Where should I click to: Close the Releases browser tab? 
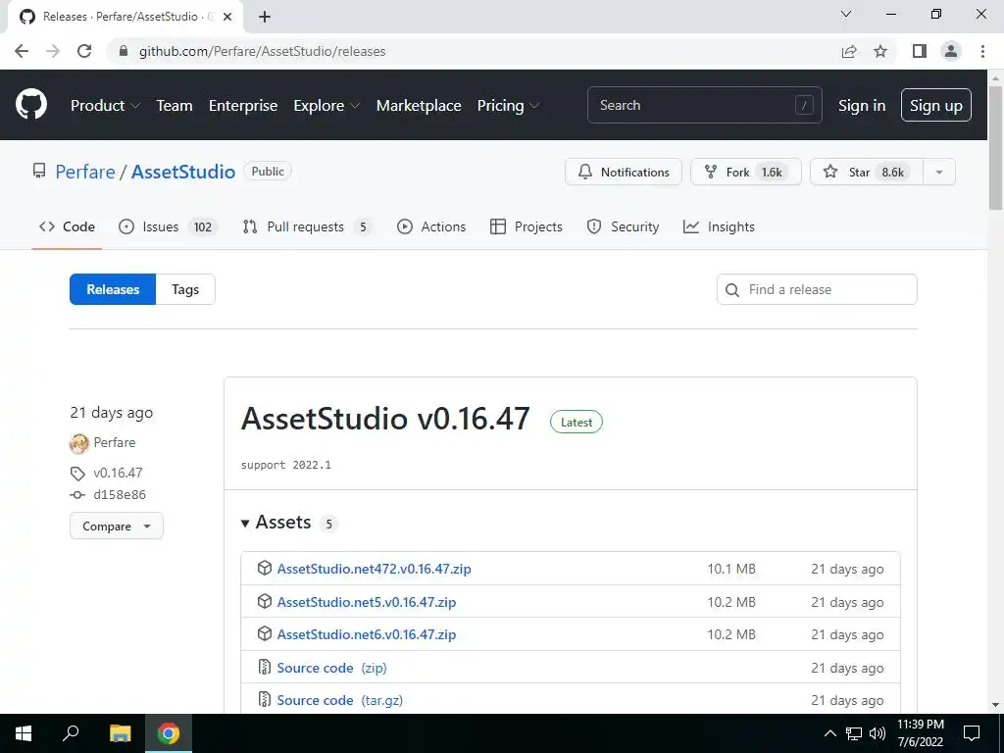coord(227,17)
